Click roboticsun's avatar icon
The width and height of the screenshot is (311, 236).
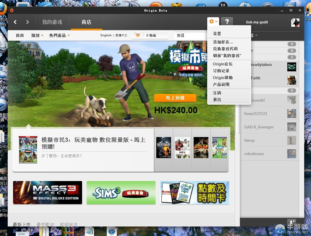coord(291,154)
